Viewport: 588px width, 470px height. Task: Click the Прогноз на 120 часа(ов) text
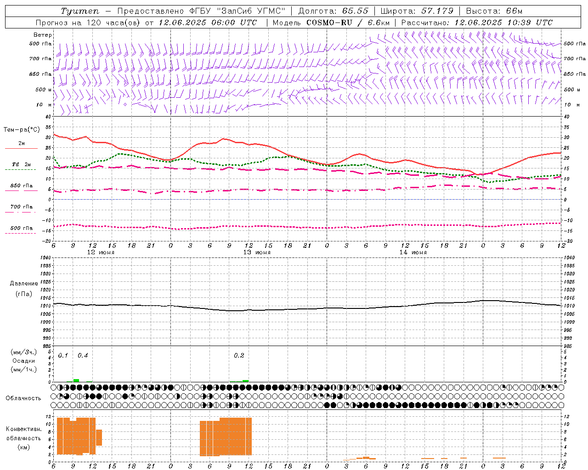pos(88,22)
